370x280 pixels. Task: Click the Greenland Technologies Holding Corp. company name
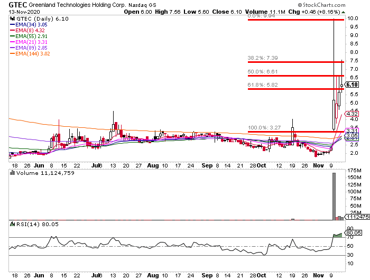pyautogui.click(x=77, y=5)
